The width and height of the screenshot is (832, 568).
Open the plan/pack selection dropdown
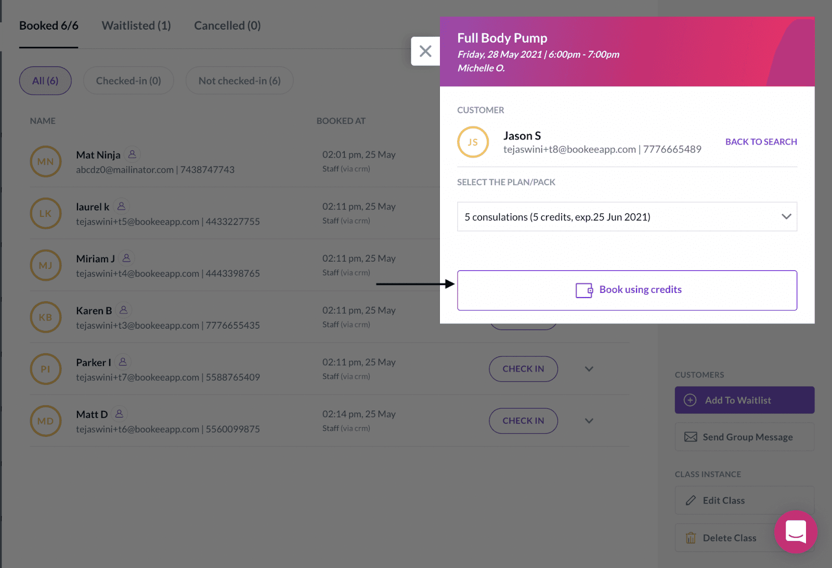click(627, 216)
